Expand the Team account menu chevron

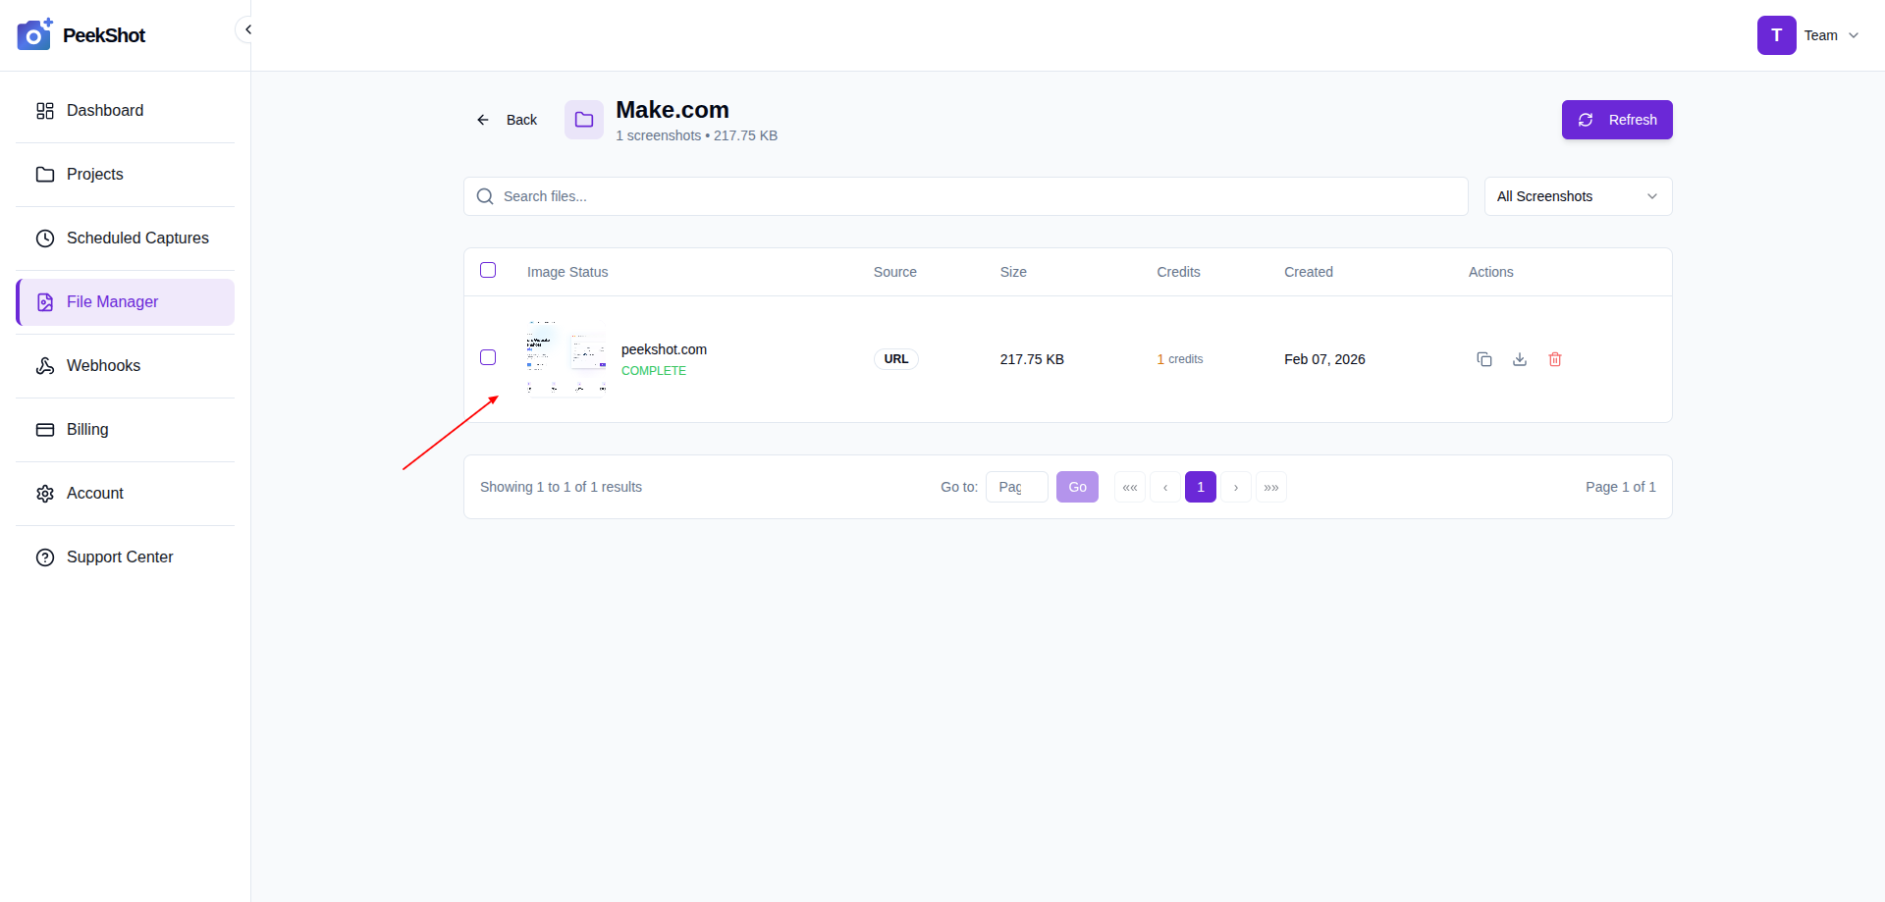pos(1854,35)
